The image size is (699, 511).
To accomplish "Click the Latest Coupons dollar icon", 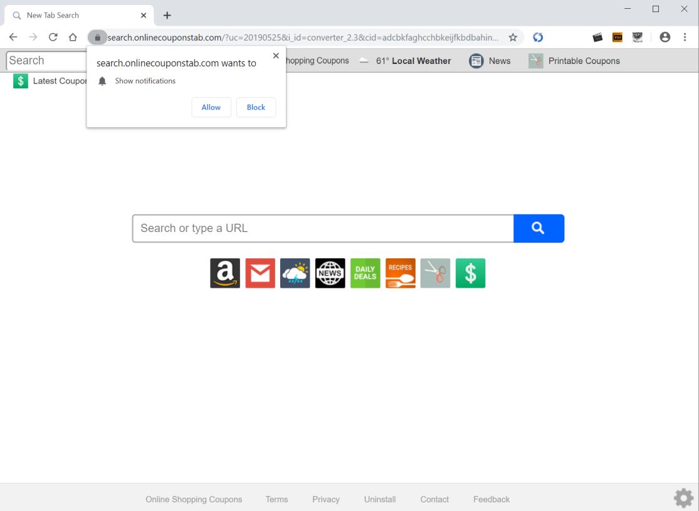I will point(21,81).
